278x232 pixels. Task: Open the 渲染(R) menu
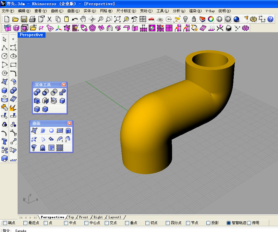195,11
